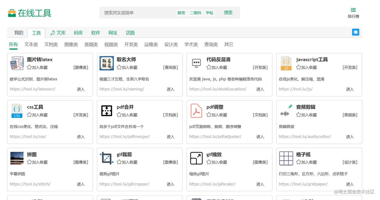
Task: Filter tools by 文档类
Action: [x=51, y=44]
